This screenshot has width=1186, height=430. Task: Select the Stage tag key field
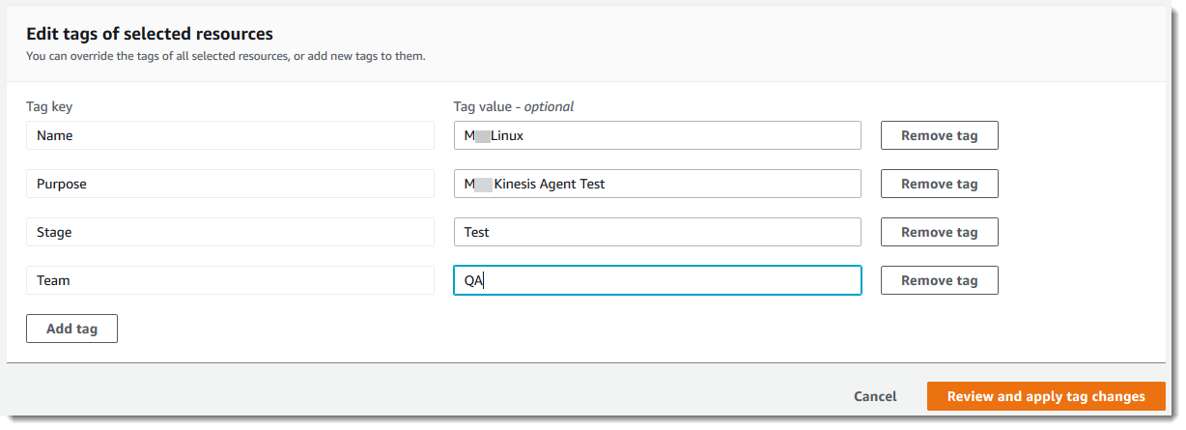(230, 232)
